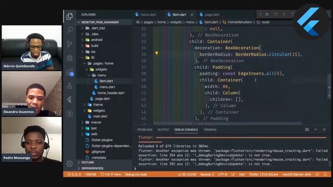Click errors and warnings count in status bar
This screenshot has height=187, width=333.
click(x=74, y=175)
